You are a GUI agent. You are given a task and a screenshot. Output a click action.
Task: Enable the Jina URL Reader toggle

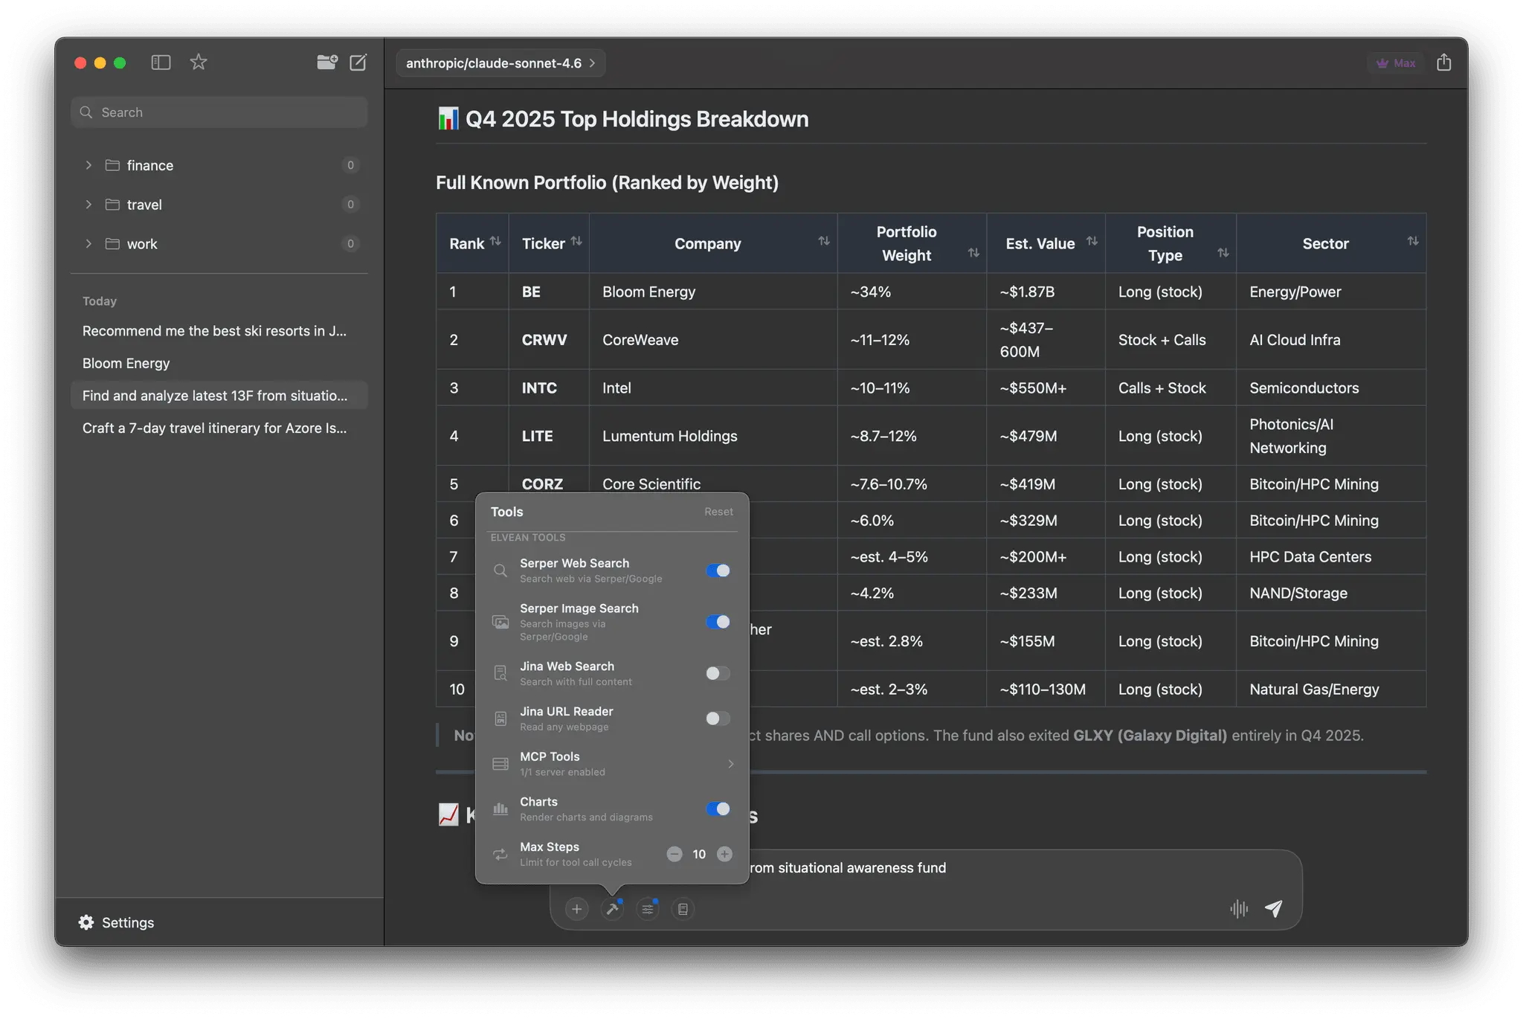pos(718,719)
